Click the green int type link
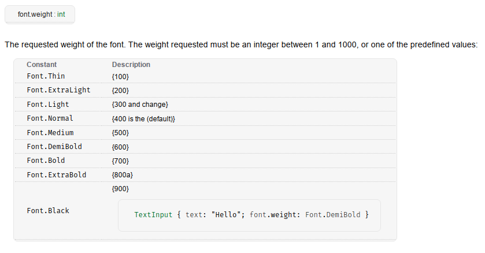485x253 pixels. (61, 14)
